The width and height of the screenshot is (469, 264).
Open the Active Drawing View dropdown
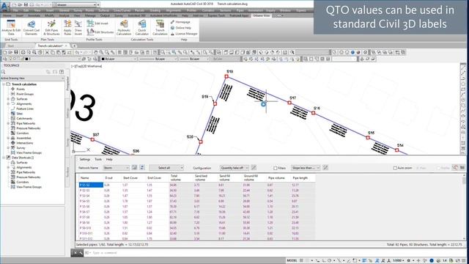tap(32, 78)
